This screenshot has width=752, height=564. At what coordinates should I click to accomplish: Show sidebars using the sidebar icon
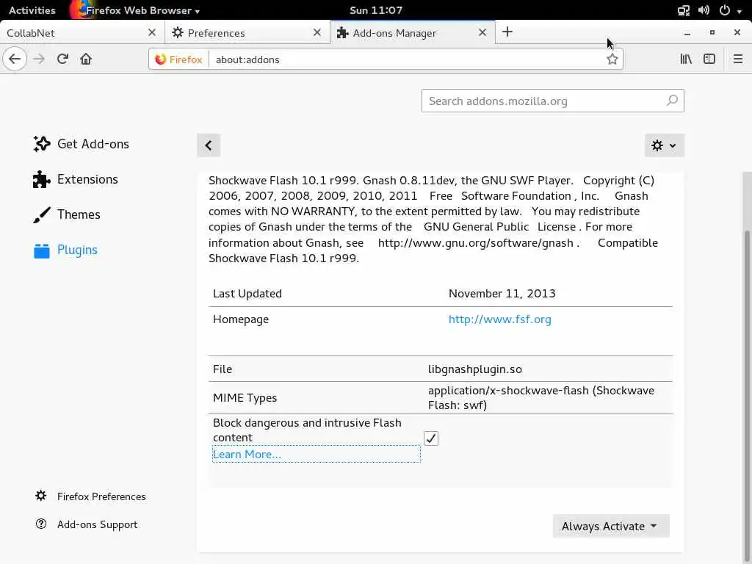click(x=709, y=59)
